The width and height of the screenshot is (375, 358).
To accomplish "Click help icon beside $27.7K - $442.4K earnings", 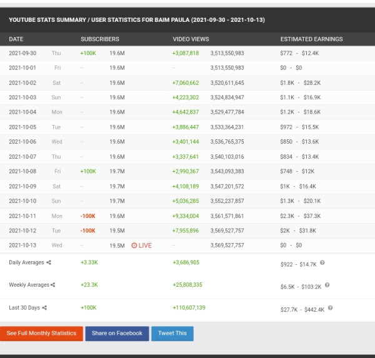I will click(330, 308).
